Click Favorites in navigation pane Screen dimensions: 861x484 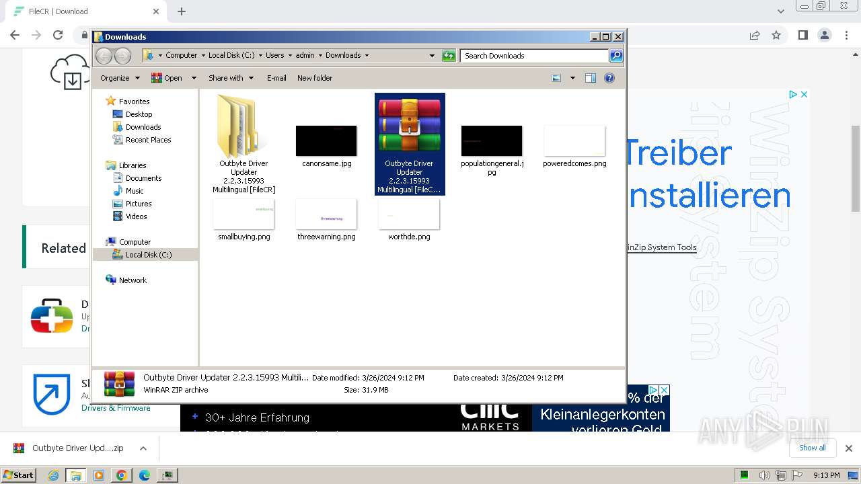134,102
